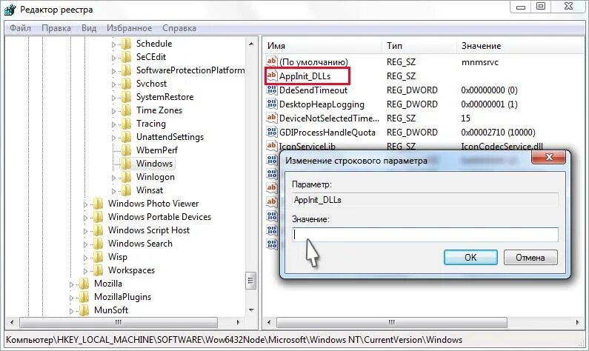Screen dimensions: 589x351
Task: Click the string icon of the default value
Action: [272, 61]
